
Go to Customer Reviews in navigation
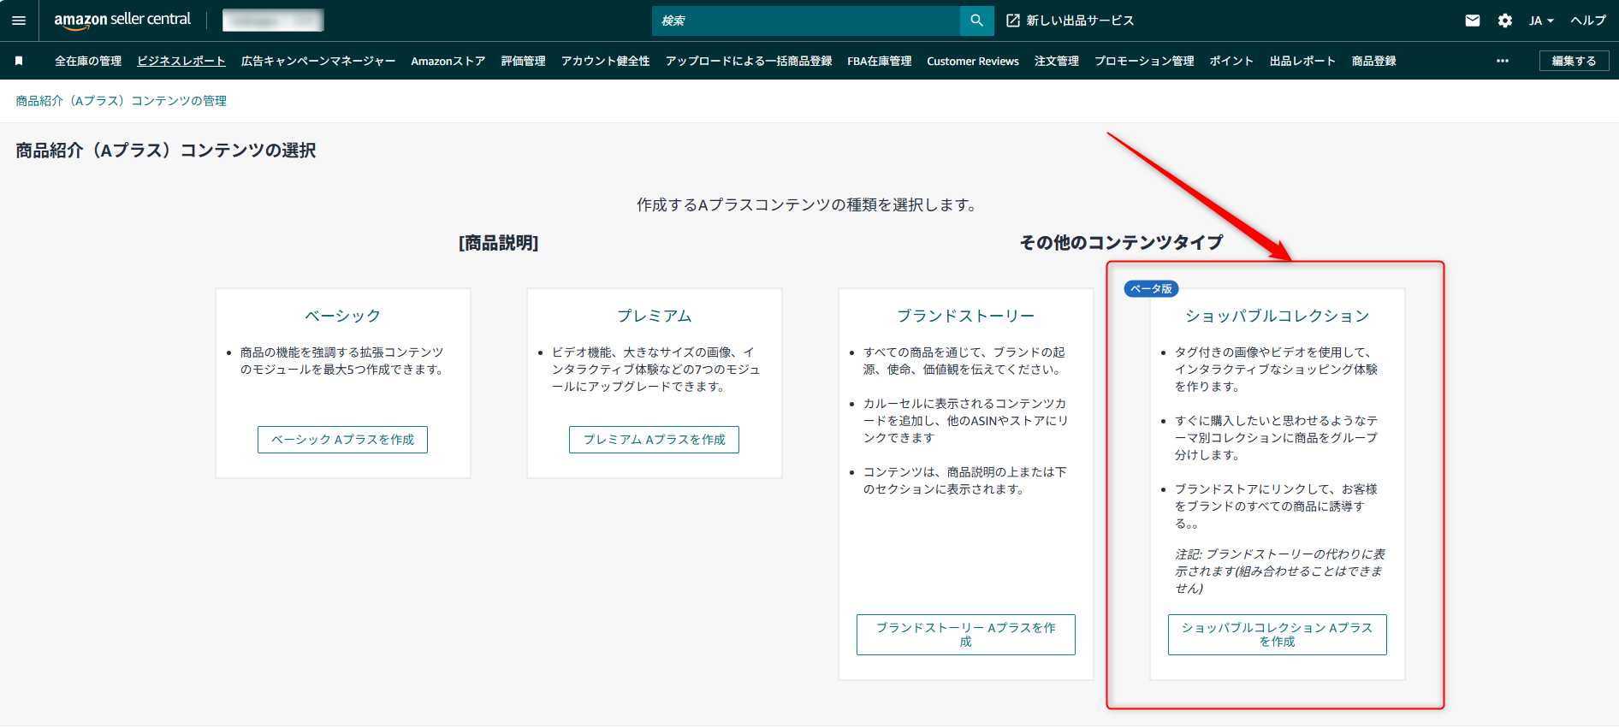pos(972,61)
